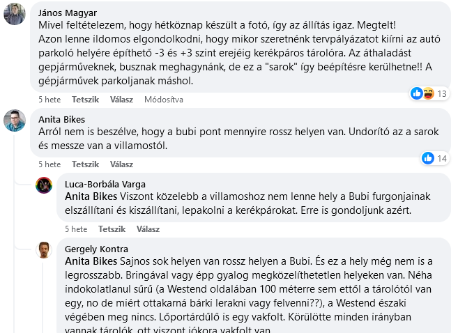
Task: Open János Magyar's profile picture
Action: 15,14
